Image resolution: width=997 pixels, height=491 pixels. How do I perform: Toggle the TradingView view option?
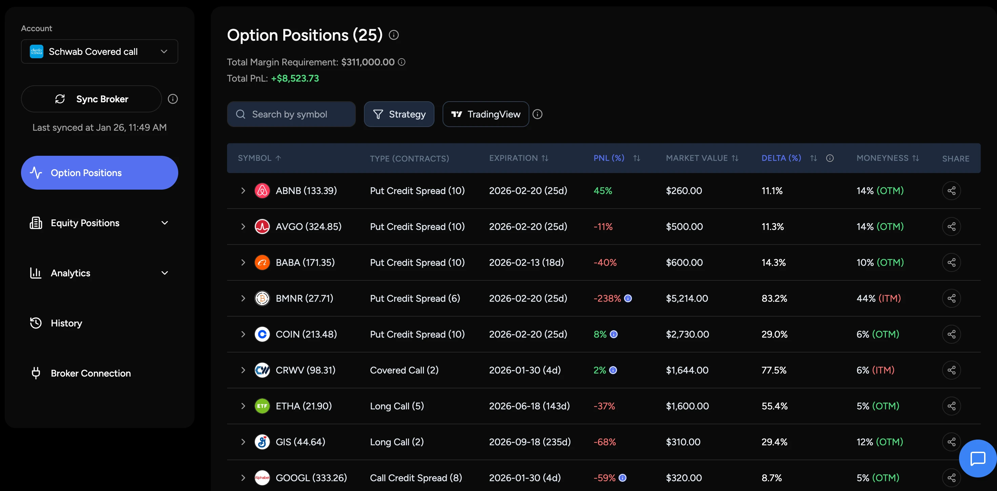tap(485, 114)
